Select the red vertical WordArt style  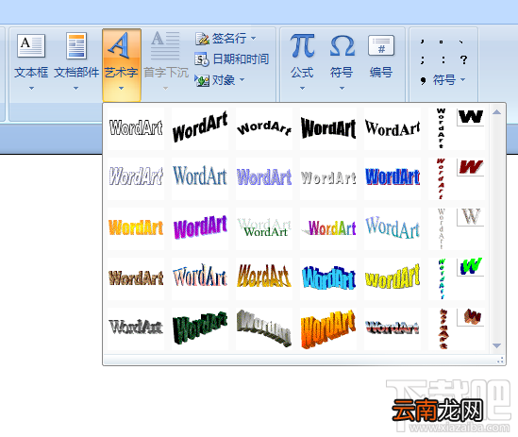pyautogui.click(x=457, y=178)
